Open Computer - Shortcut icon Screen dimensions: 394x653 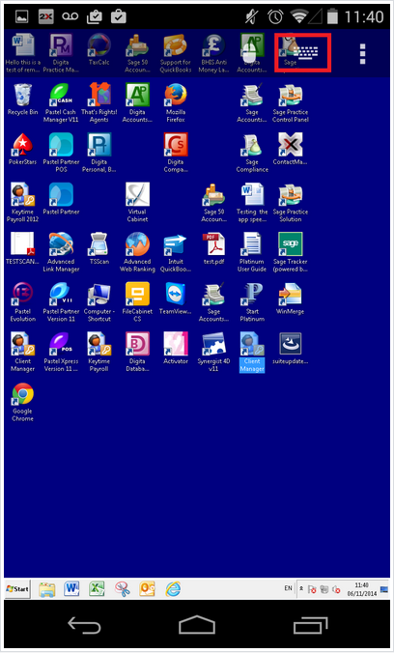[x=98, y=302]
